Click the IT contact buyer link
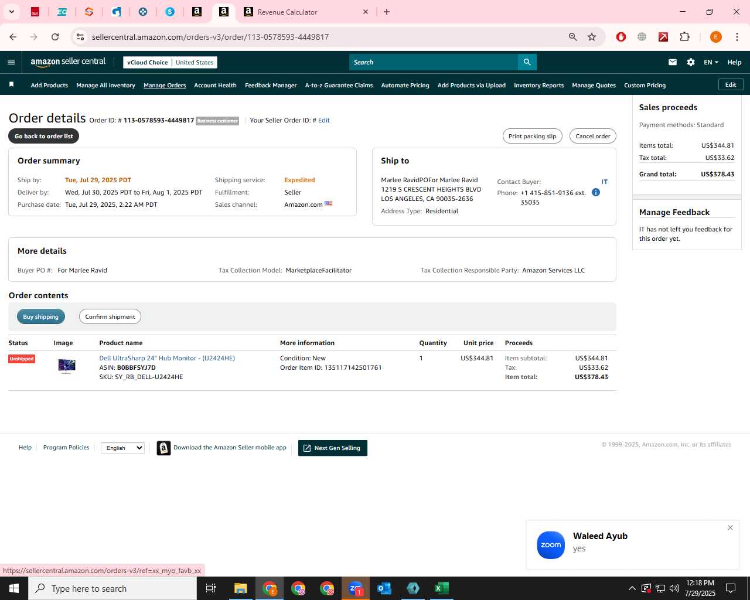Image resolution: width=750 pixels, height=600 pixels. 604,182
